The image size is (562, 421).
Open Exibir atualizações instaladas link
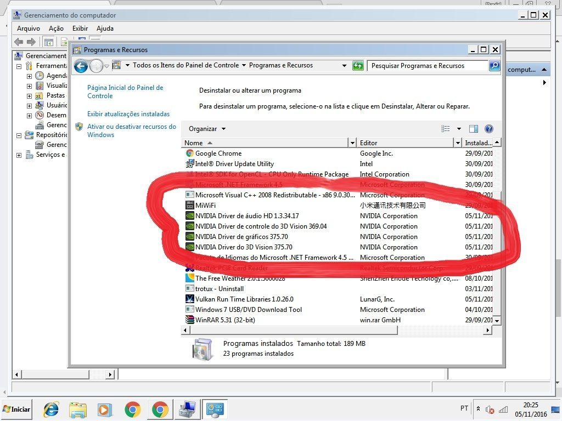pyautogui.click(x=128, y=114)
